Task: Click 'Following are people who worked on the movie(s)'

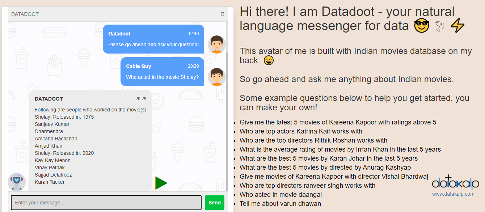Action: (90, 110)
